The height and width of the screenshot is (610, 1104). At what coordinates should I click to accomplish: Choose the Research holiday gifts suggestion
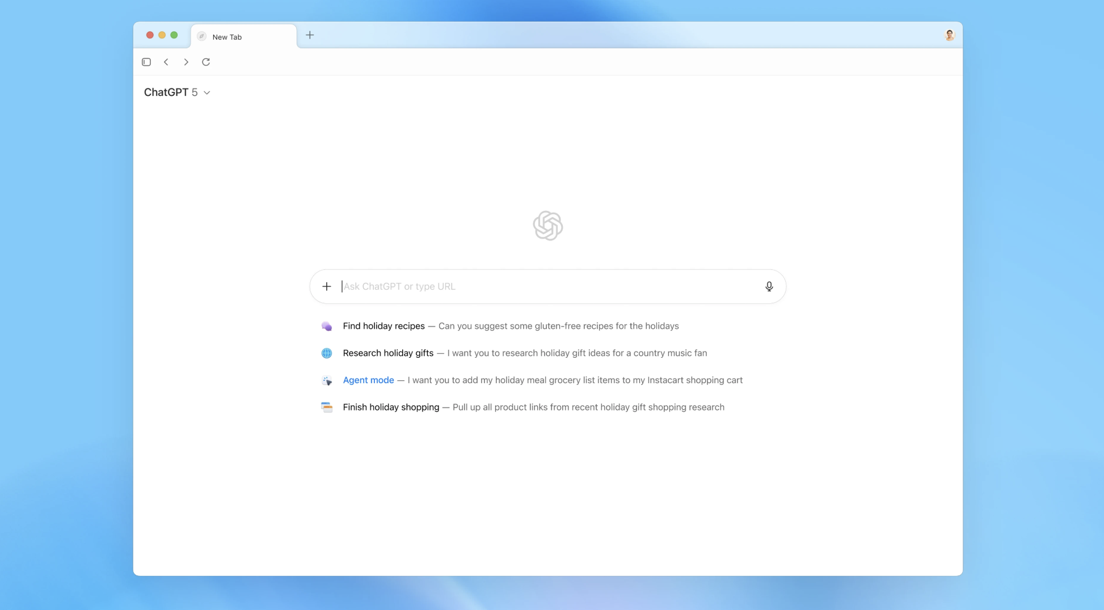tap(388, 353)
